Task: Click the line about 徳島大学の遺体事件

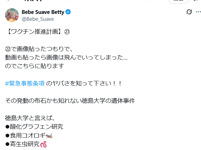Action: 70,101
